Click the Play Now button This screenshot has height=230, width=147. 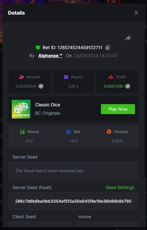[x=118, y=109]
